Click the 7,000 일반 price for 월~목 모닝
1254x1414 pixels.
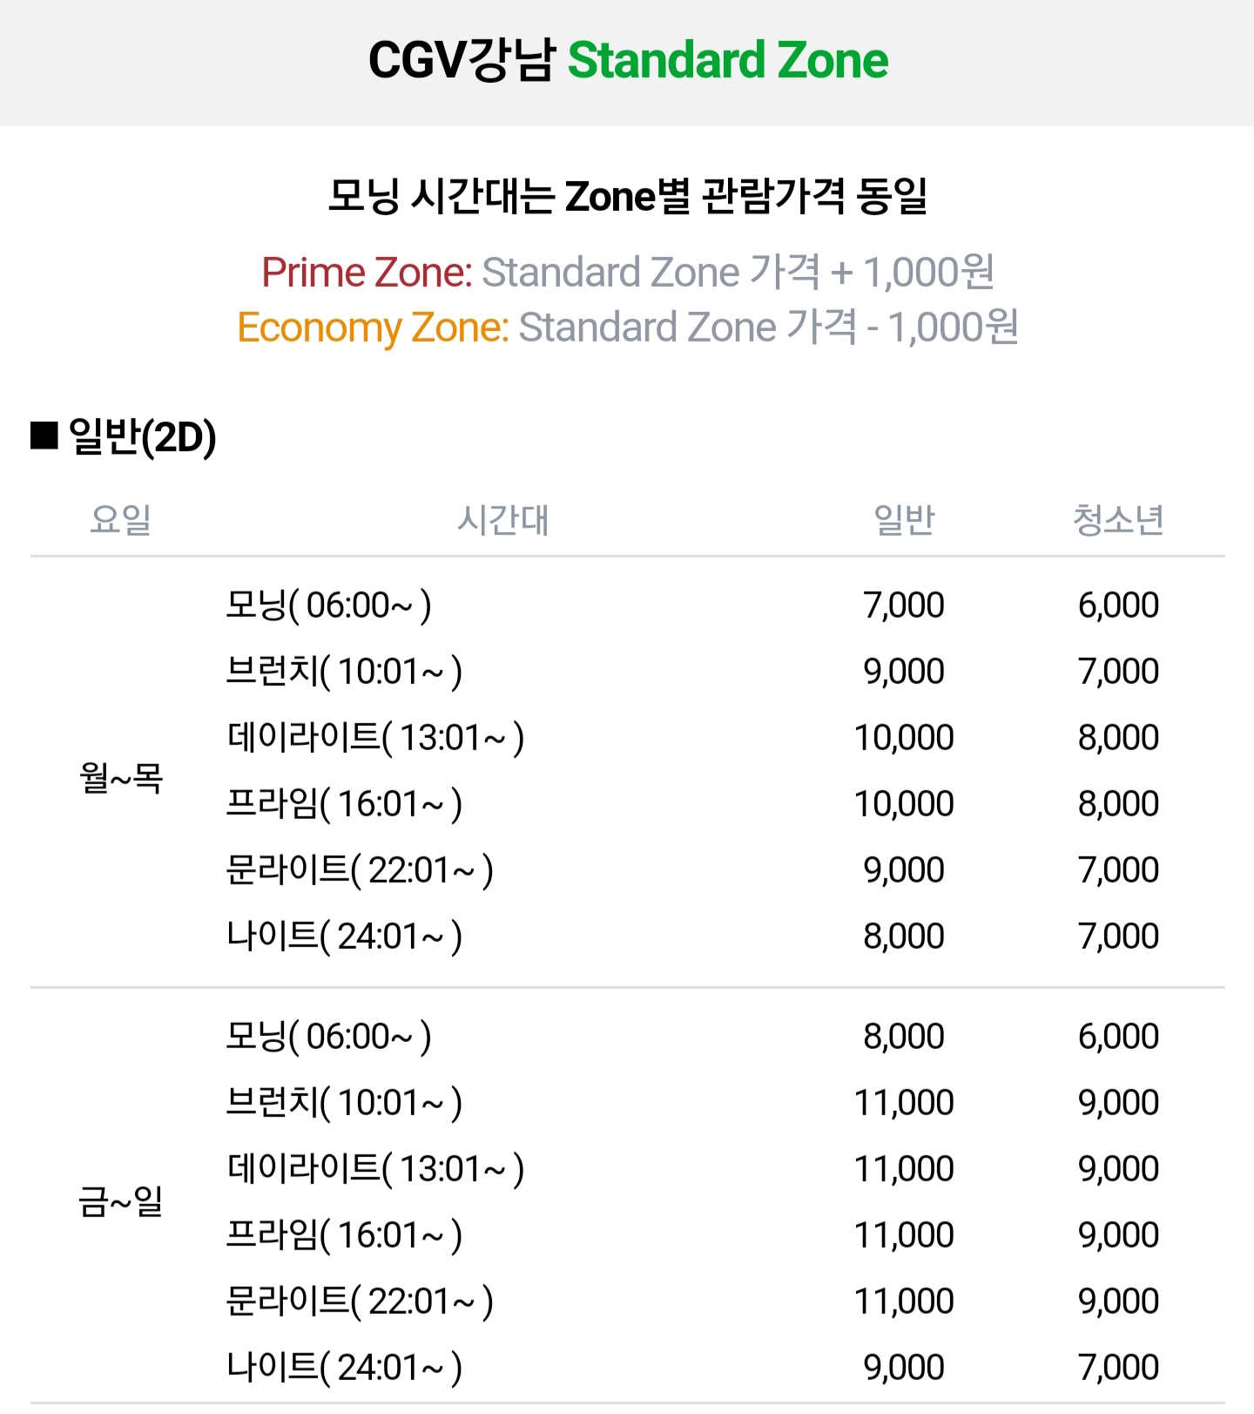[x=904, y=605]
